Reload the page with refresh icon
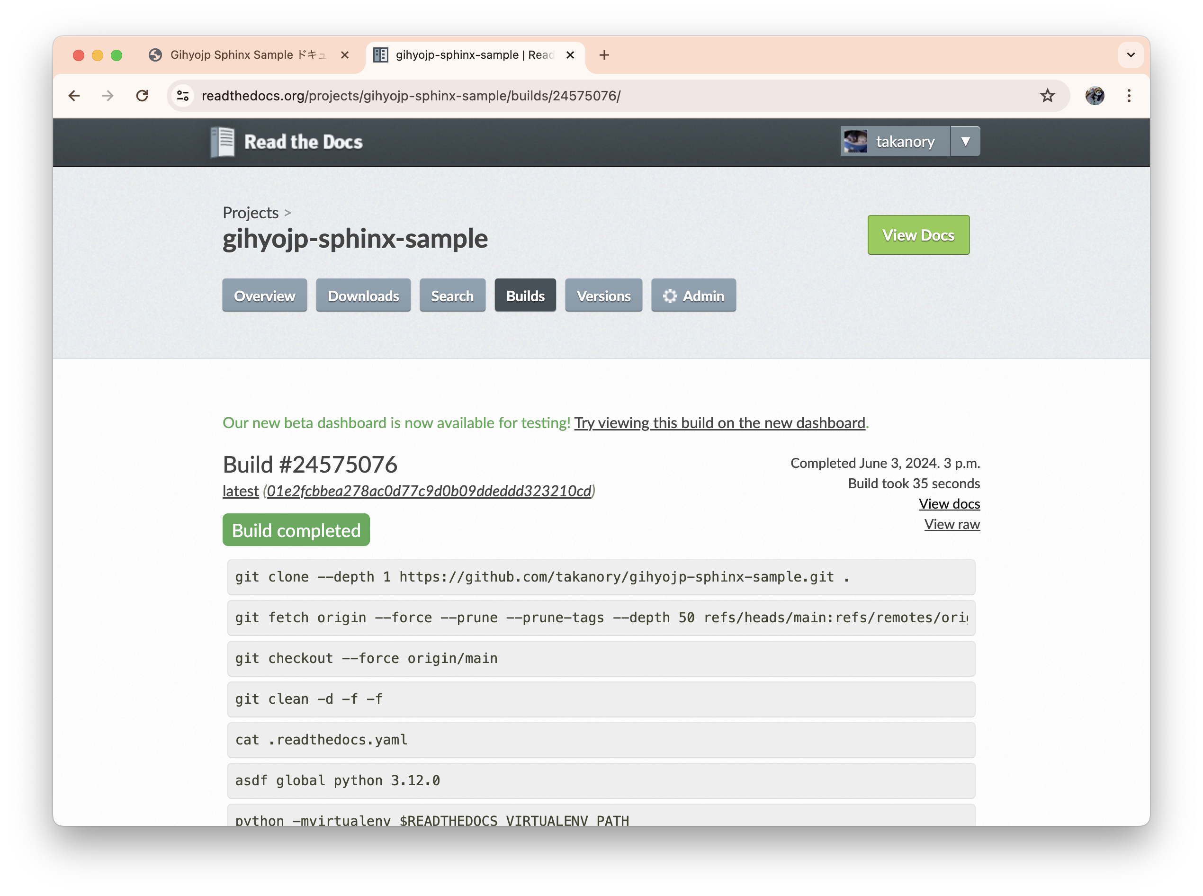1203x896 pixels. [142, 96]
